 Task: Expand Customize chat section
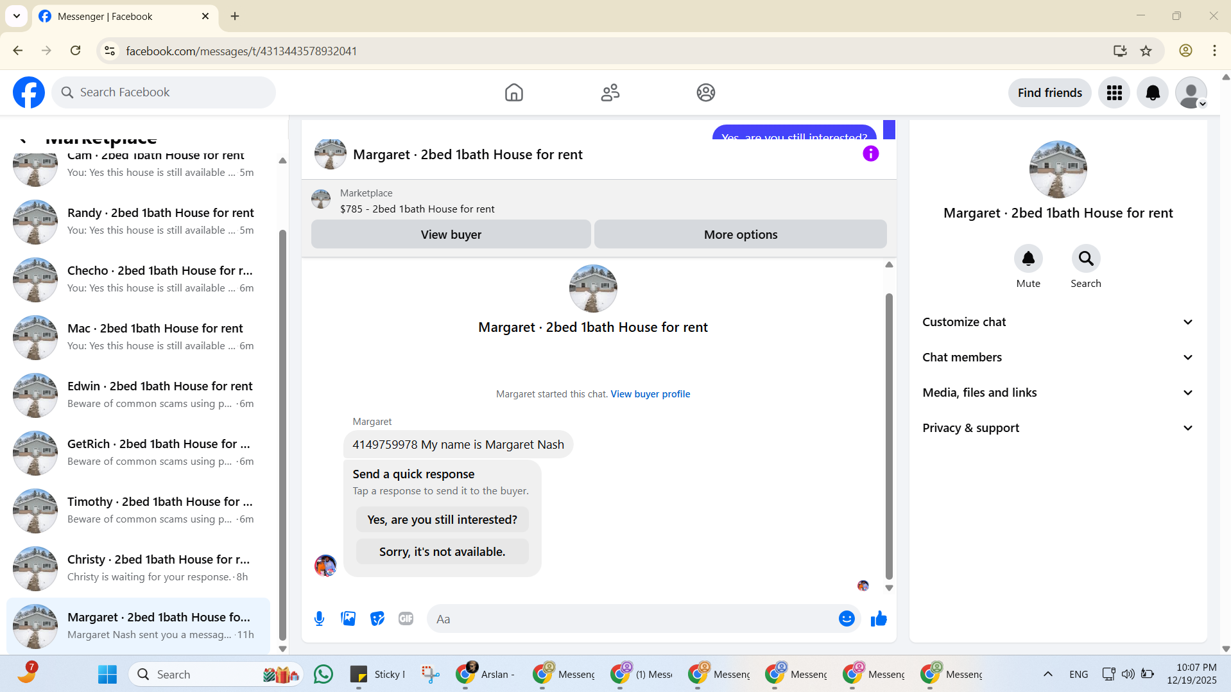coord(1058,322)
